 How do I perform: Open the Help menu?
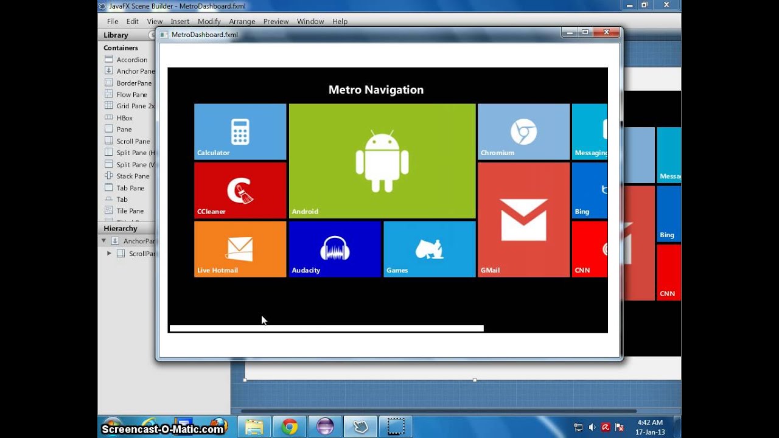(340, 21)
